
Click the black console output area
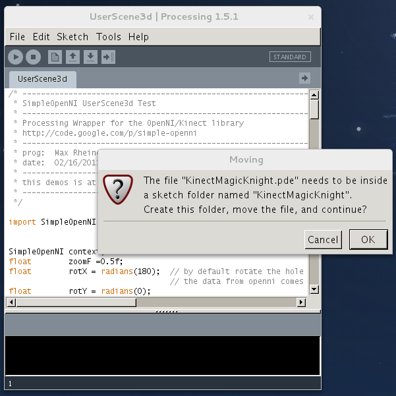tap(162, 355)
